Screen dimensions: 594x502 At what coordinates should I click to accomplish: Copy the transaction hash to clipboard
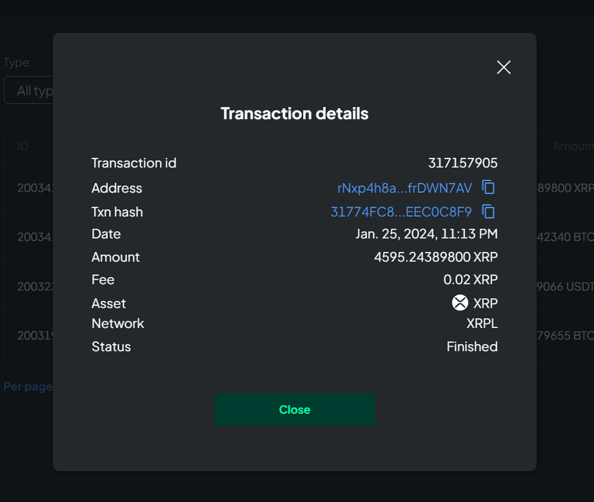point(488,211)
